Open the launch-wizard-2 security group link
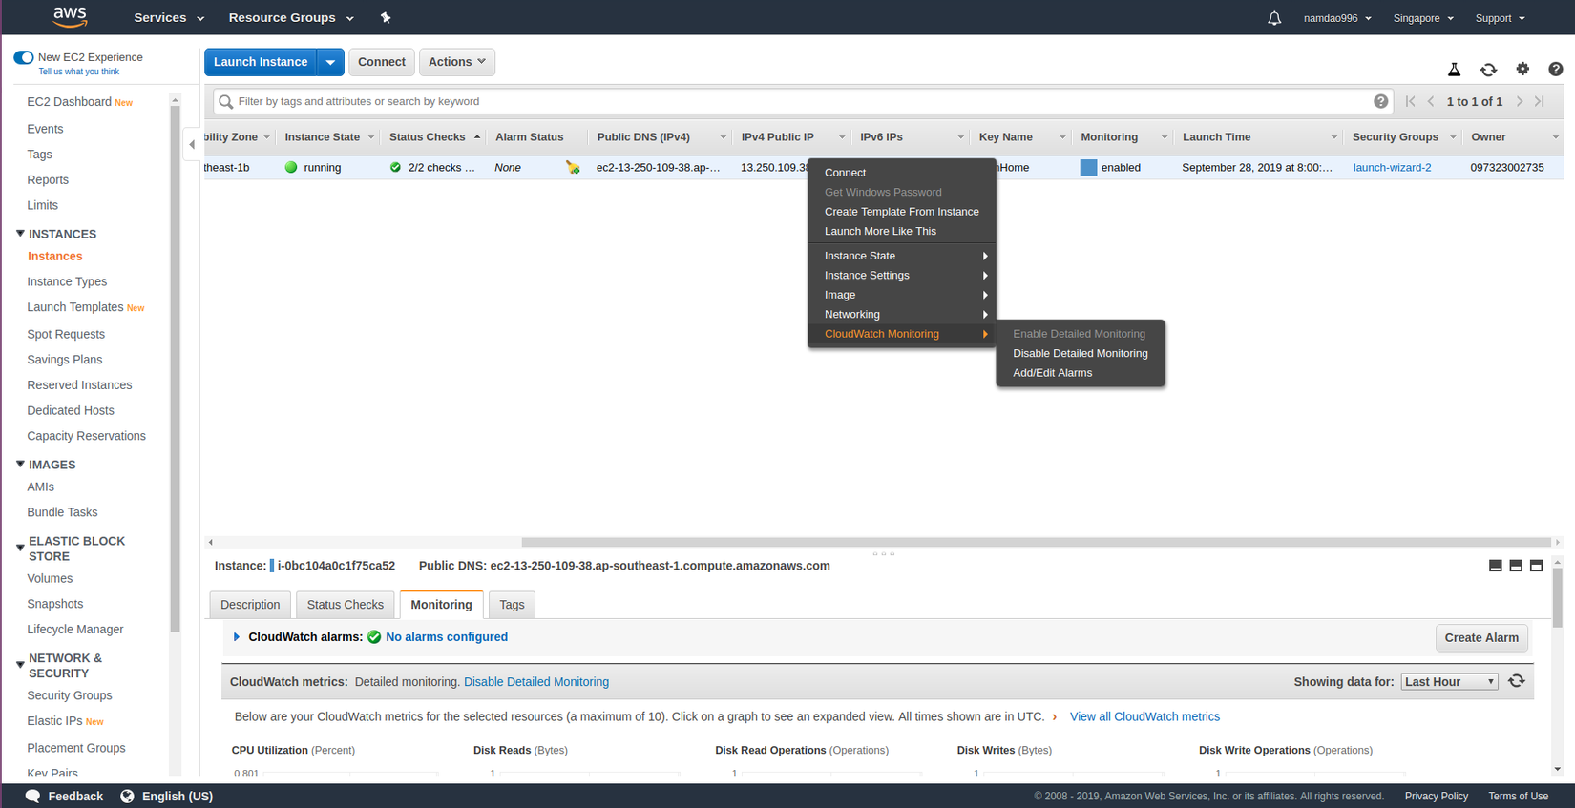Viewport: 1575px width, 808px height. click(x=1392, y=168)
